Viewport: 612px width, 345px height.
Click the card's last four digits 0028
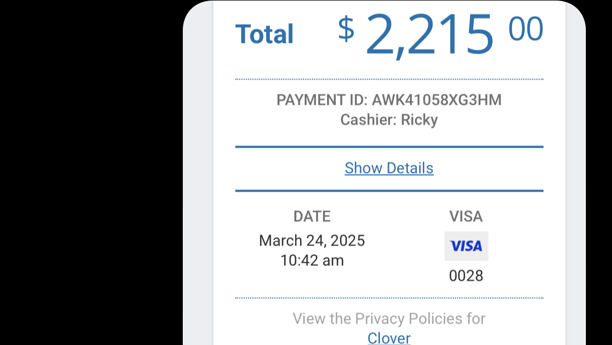466,276
